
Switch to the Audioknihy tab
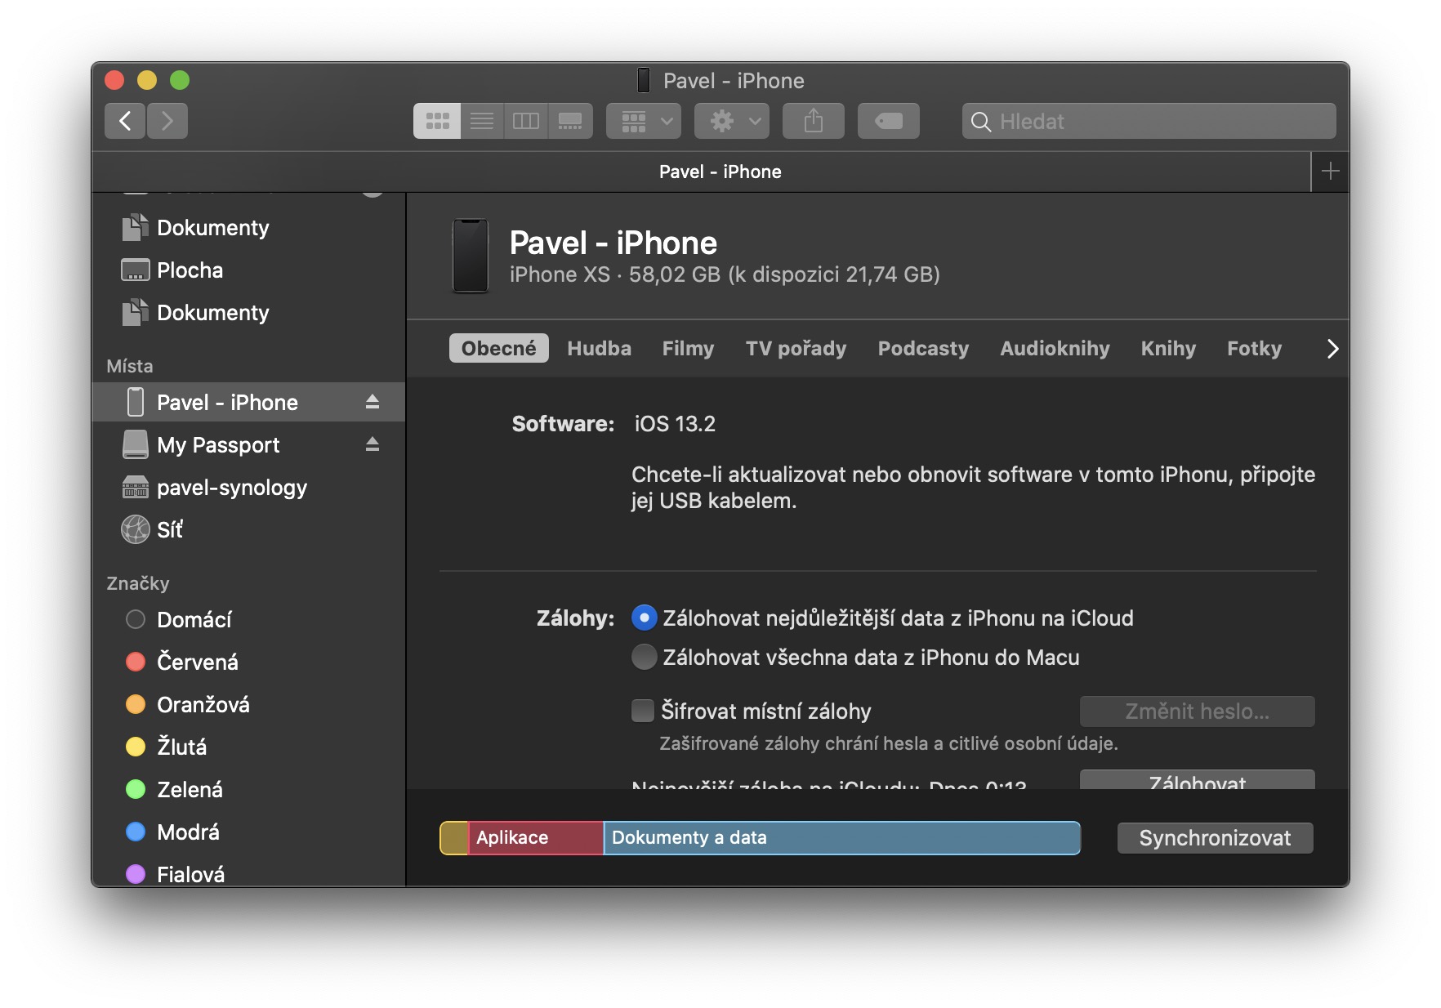coord(1055,348)
